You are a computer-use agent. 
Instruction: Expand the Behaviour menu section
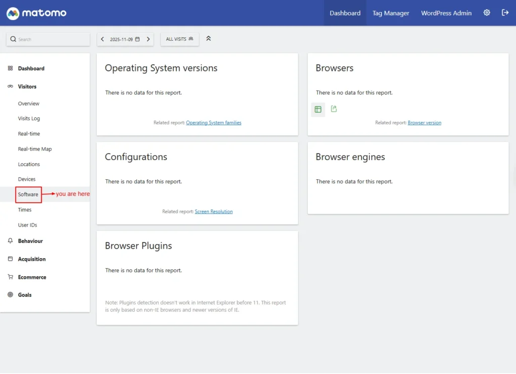[30, 241]
